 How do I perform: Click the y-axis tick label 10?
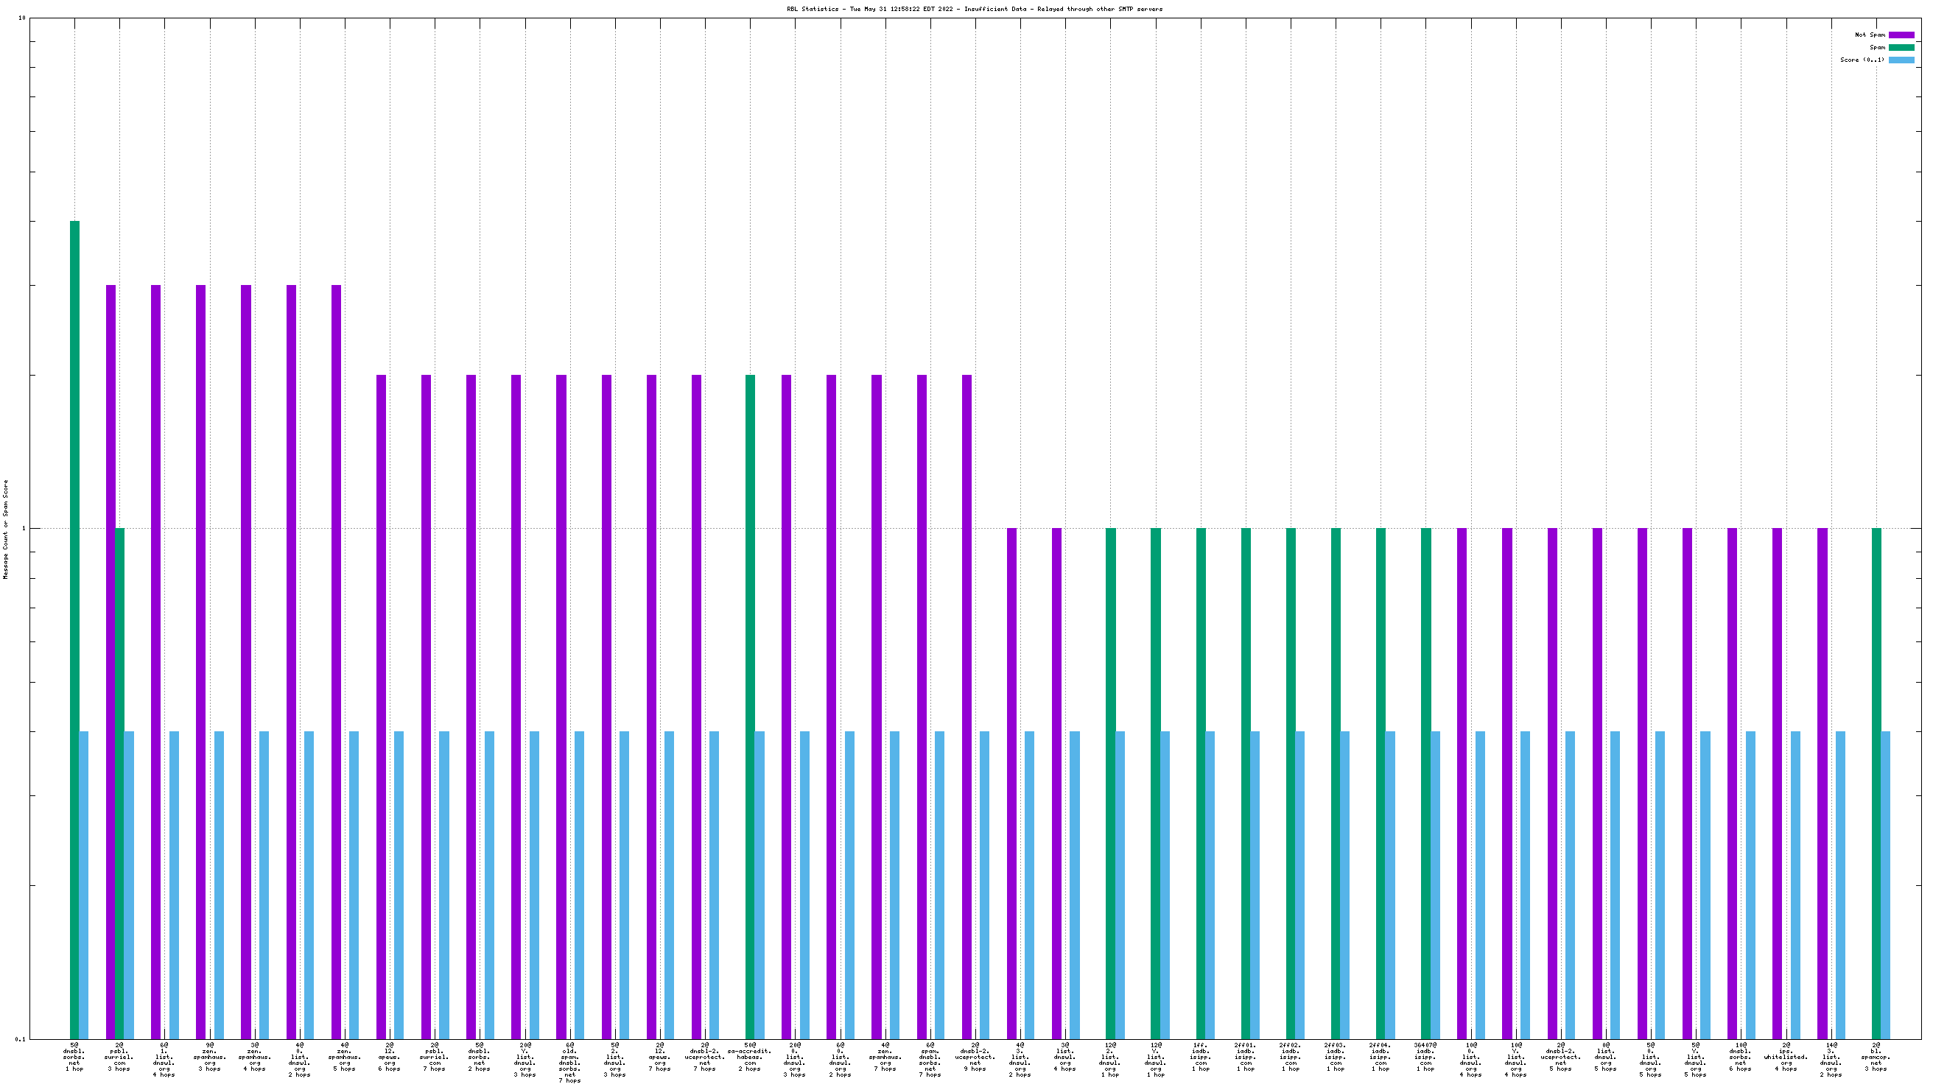(21, 18)
